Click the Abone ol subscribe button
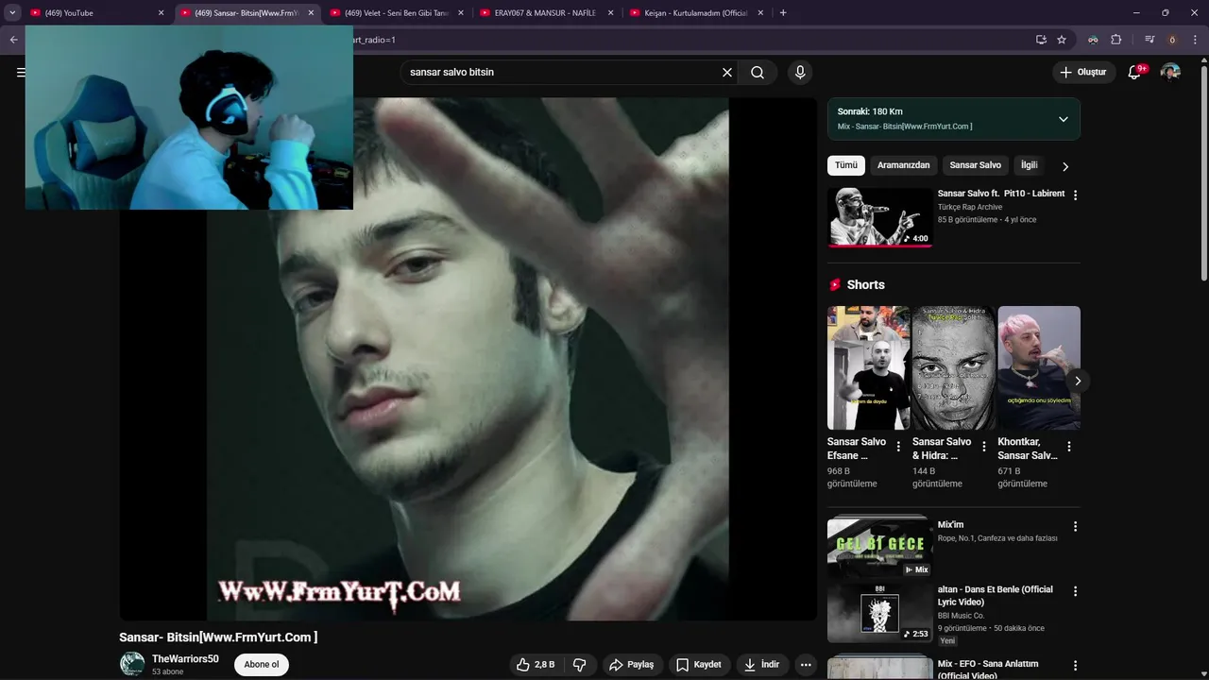 262,665
